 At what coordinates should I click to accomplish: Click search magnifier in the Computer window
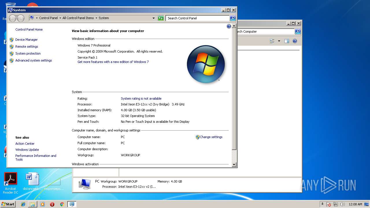pos(297,31)
